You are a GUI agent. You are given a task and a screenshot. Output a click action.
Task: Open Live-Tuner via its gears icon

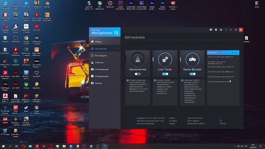165,59
